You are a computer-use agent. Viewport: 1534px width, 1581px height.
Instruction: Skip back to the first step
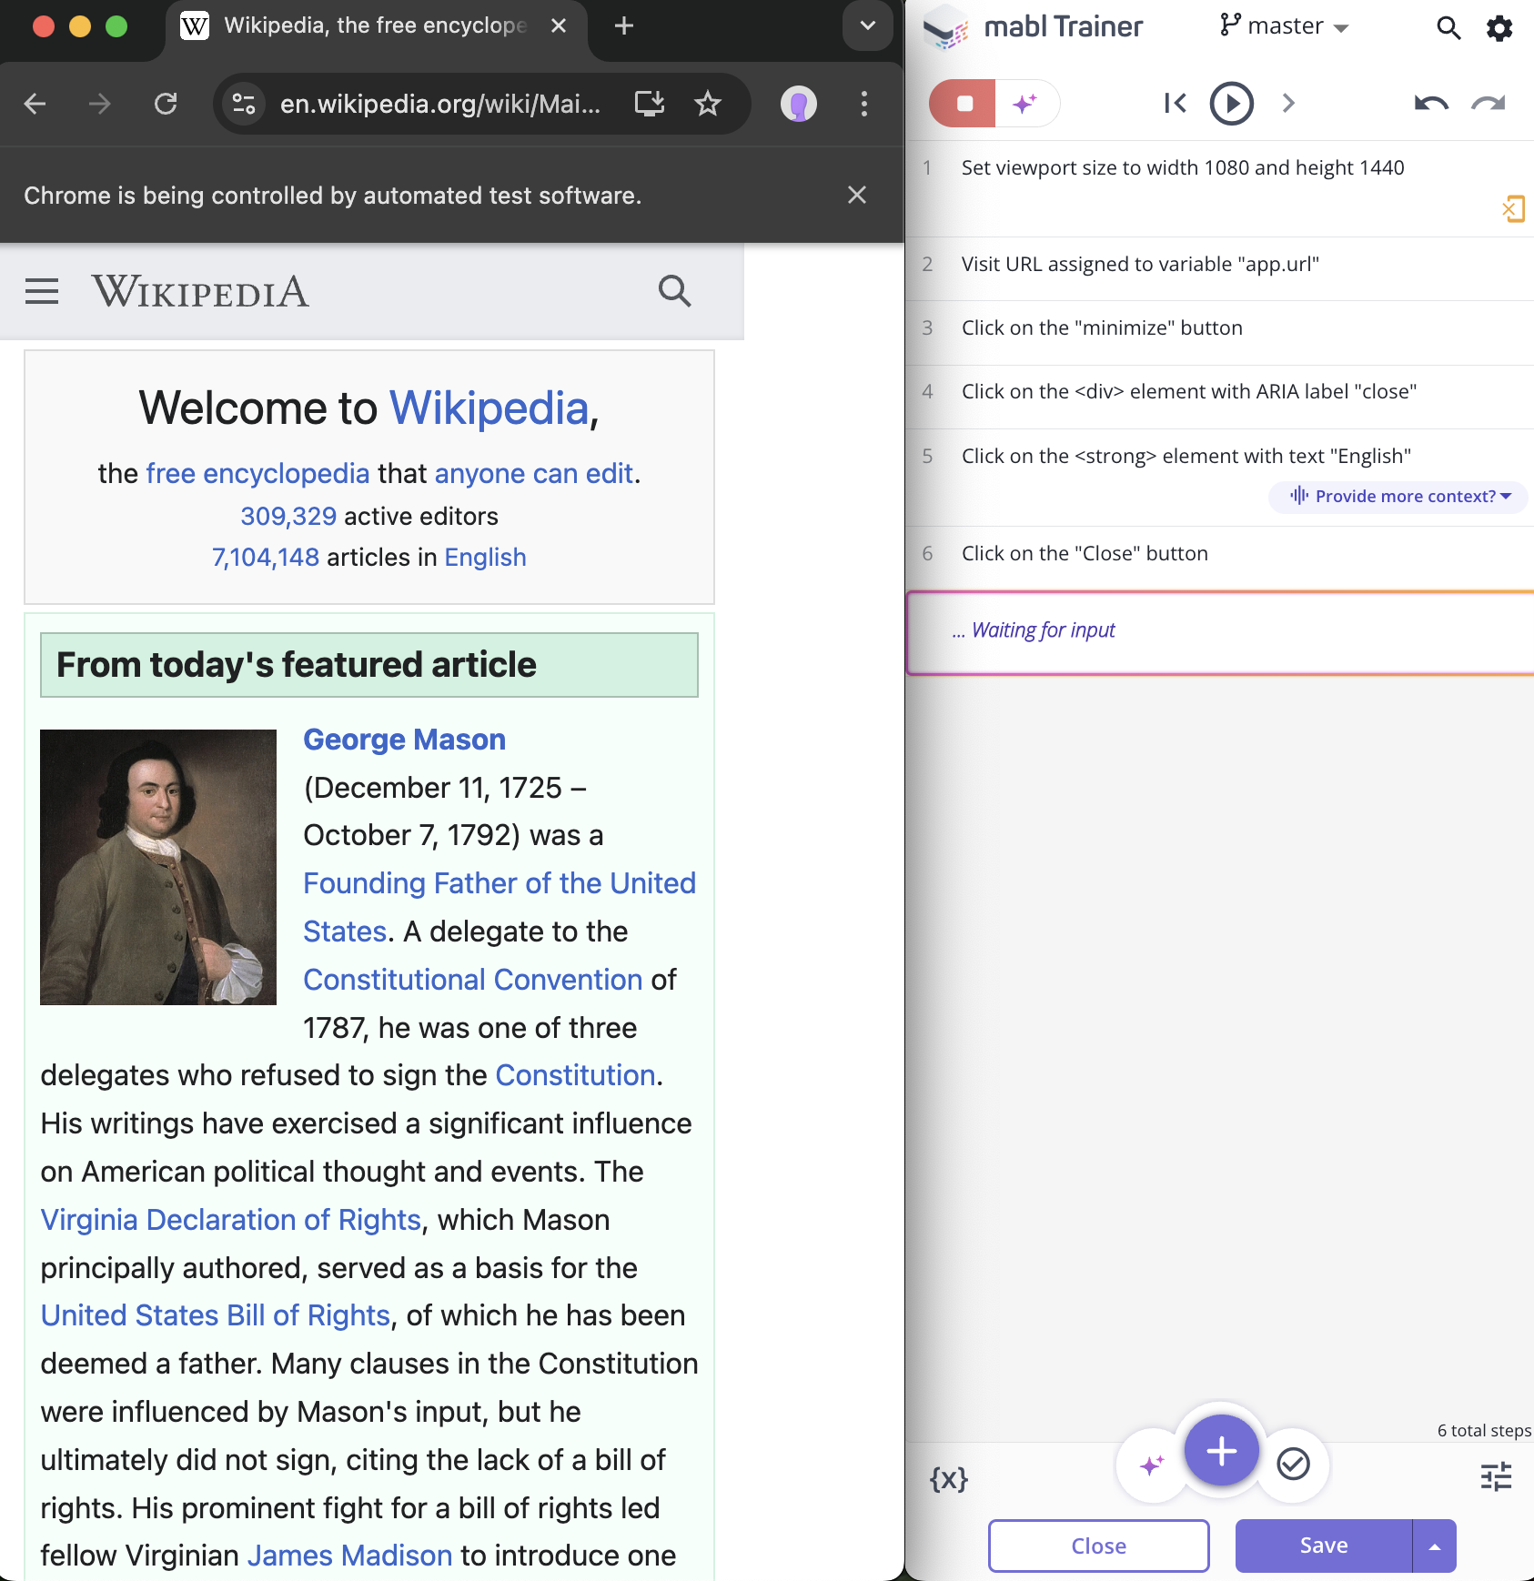(x=1175, y=104)
